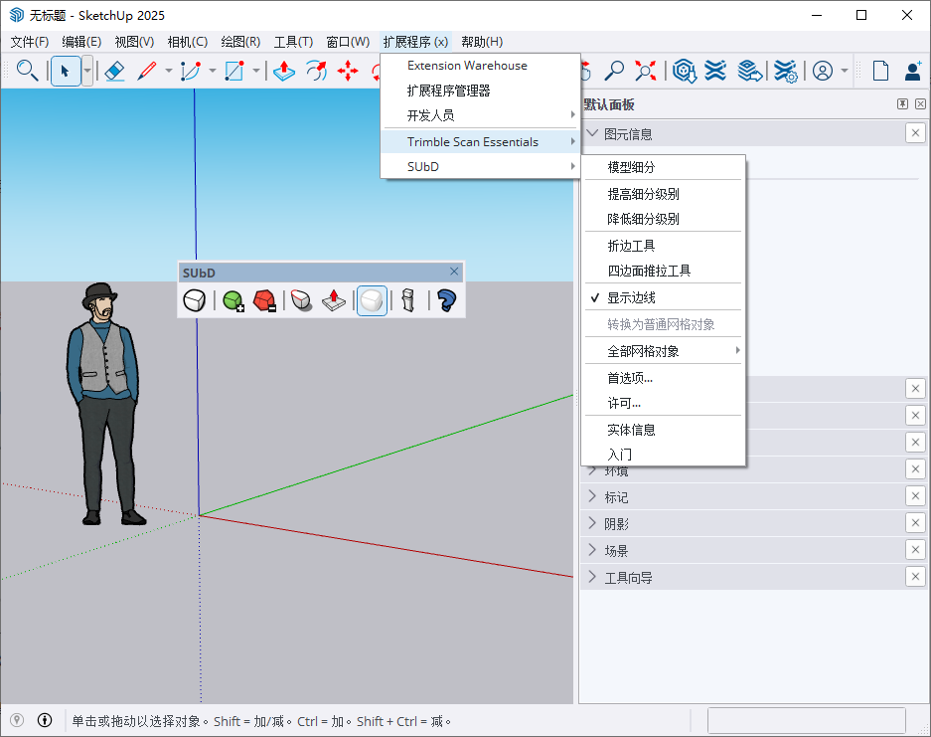This screenshot has width=931, height=737.
Task: Click the Zoom Extents toolbar icon
Action: click(644, 71)
